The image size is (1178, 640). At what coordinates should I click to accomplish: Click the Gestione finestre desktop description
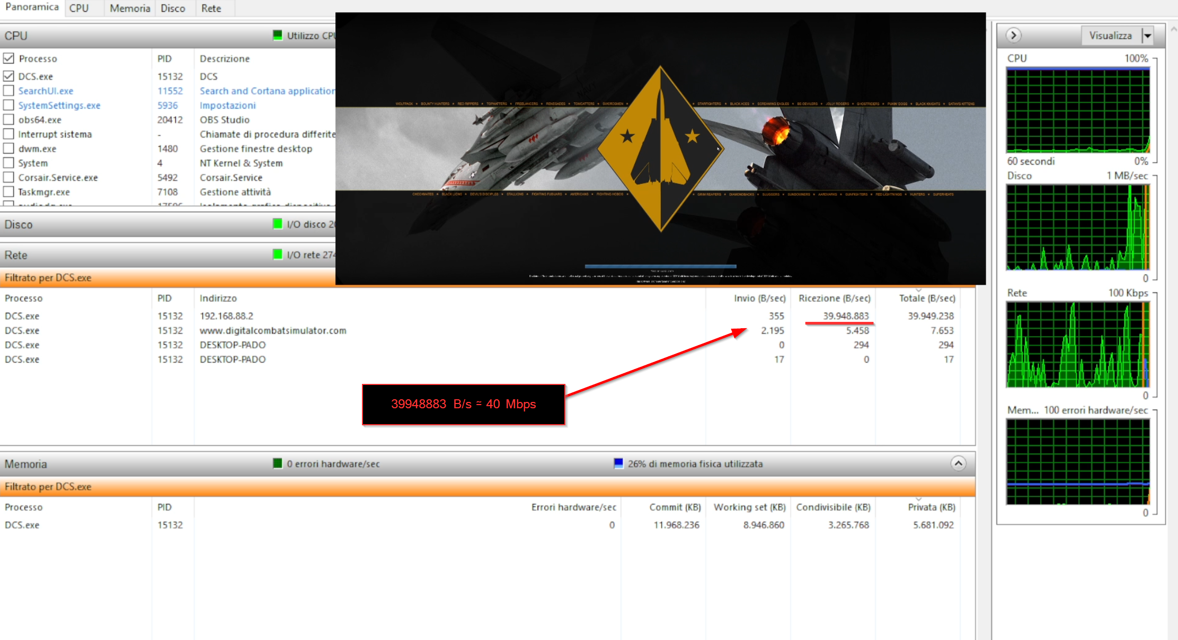click(x=256, y=148)
